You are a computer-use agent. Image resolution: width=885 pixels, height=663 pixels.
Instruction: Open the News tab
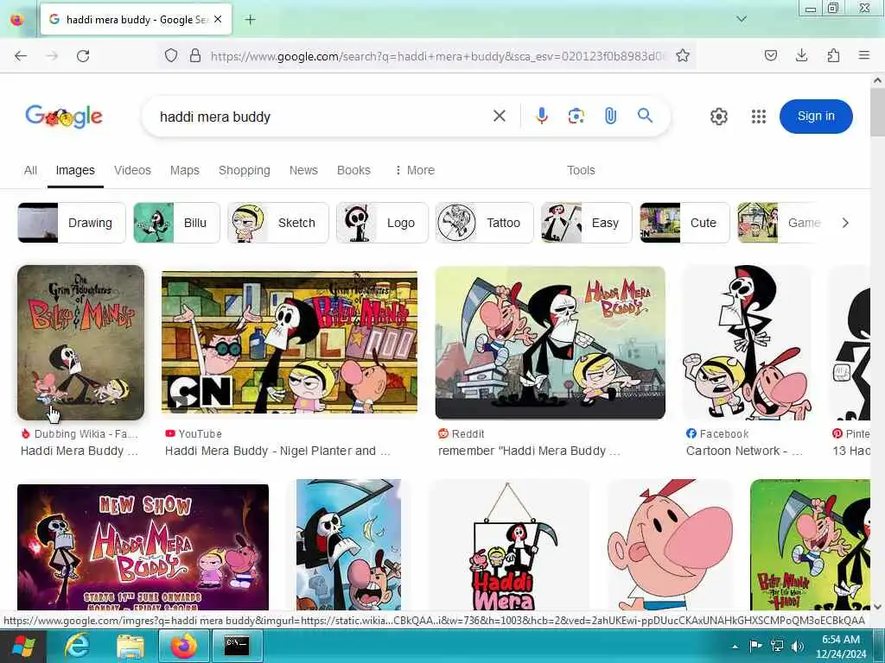[303, 170]
